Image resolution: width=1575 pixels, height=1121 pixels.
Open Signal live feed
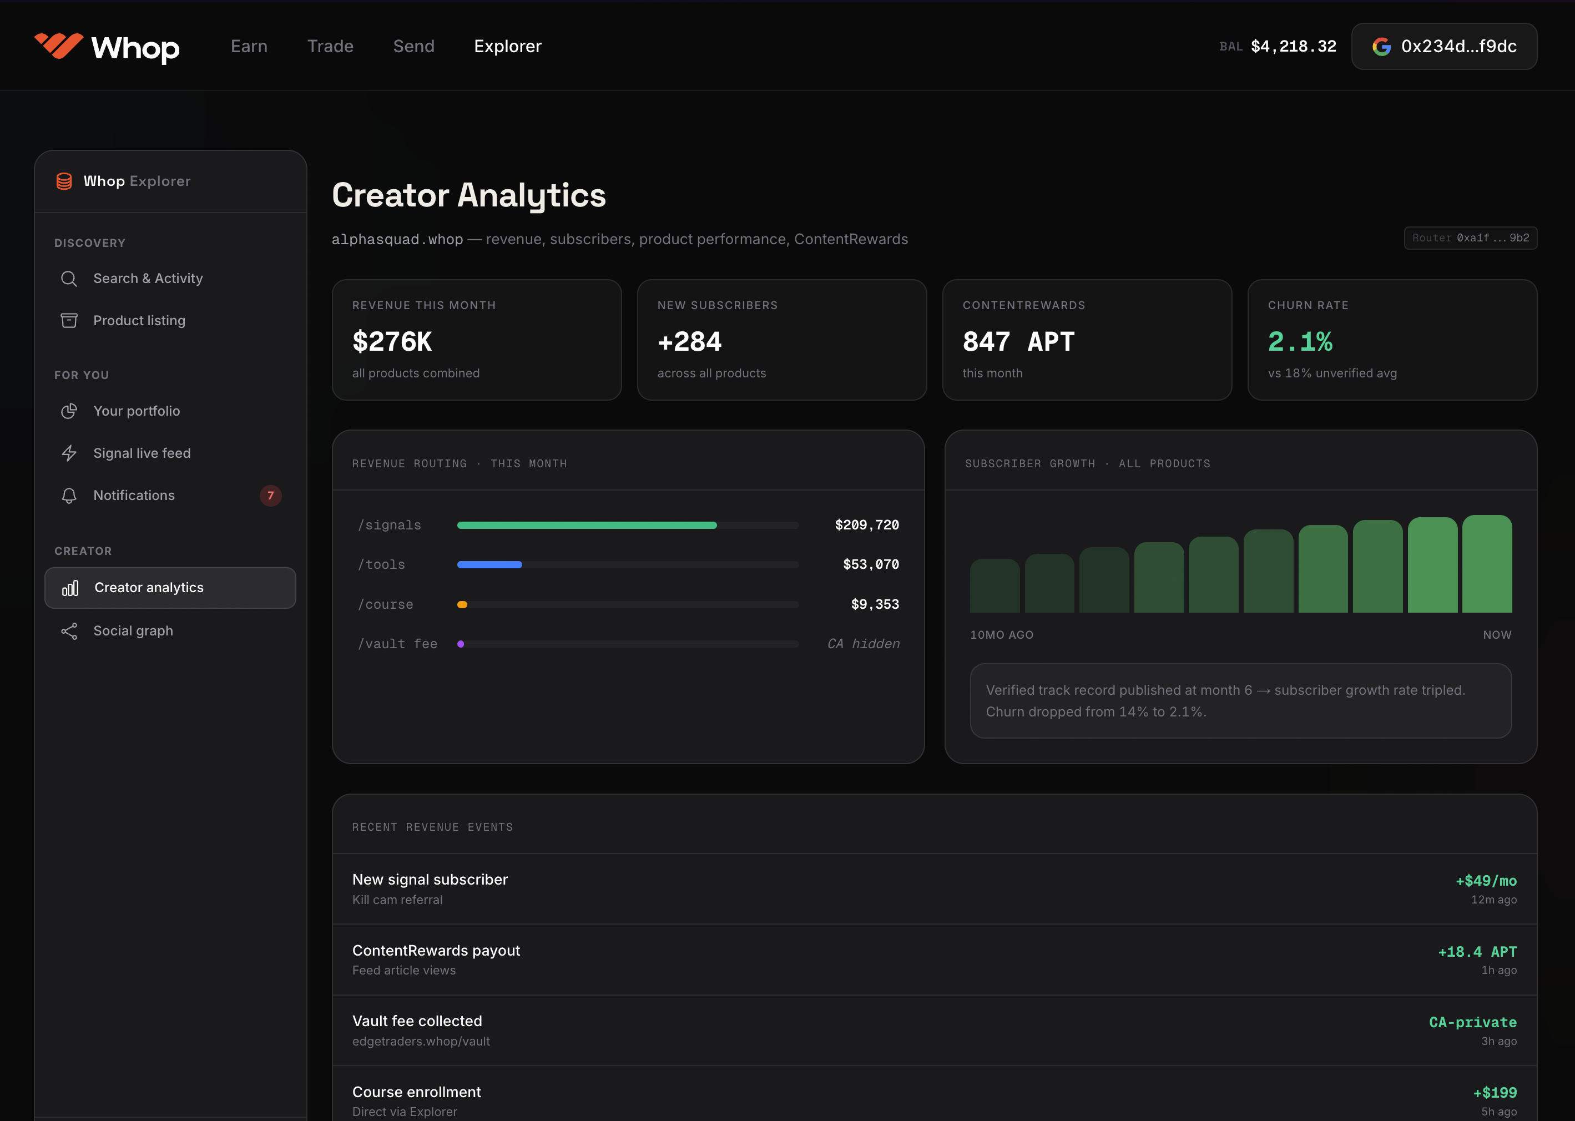[170, 453]
